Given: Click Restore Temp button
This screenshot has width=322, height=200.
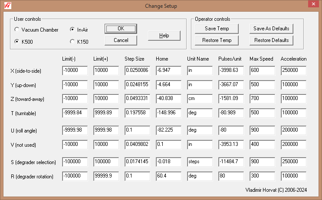Looking at the screenshot, I should [217, 40].
